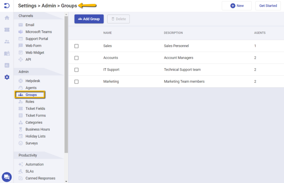This screenshot has width=284, height=183.
Task: Open the Accounts group name
Action: tap(110, 58)
